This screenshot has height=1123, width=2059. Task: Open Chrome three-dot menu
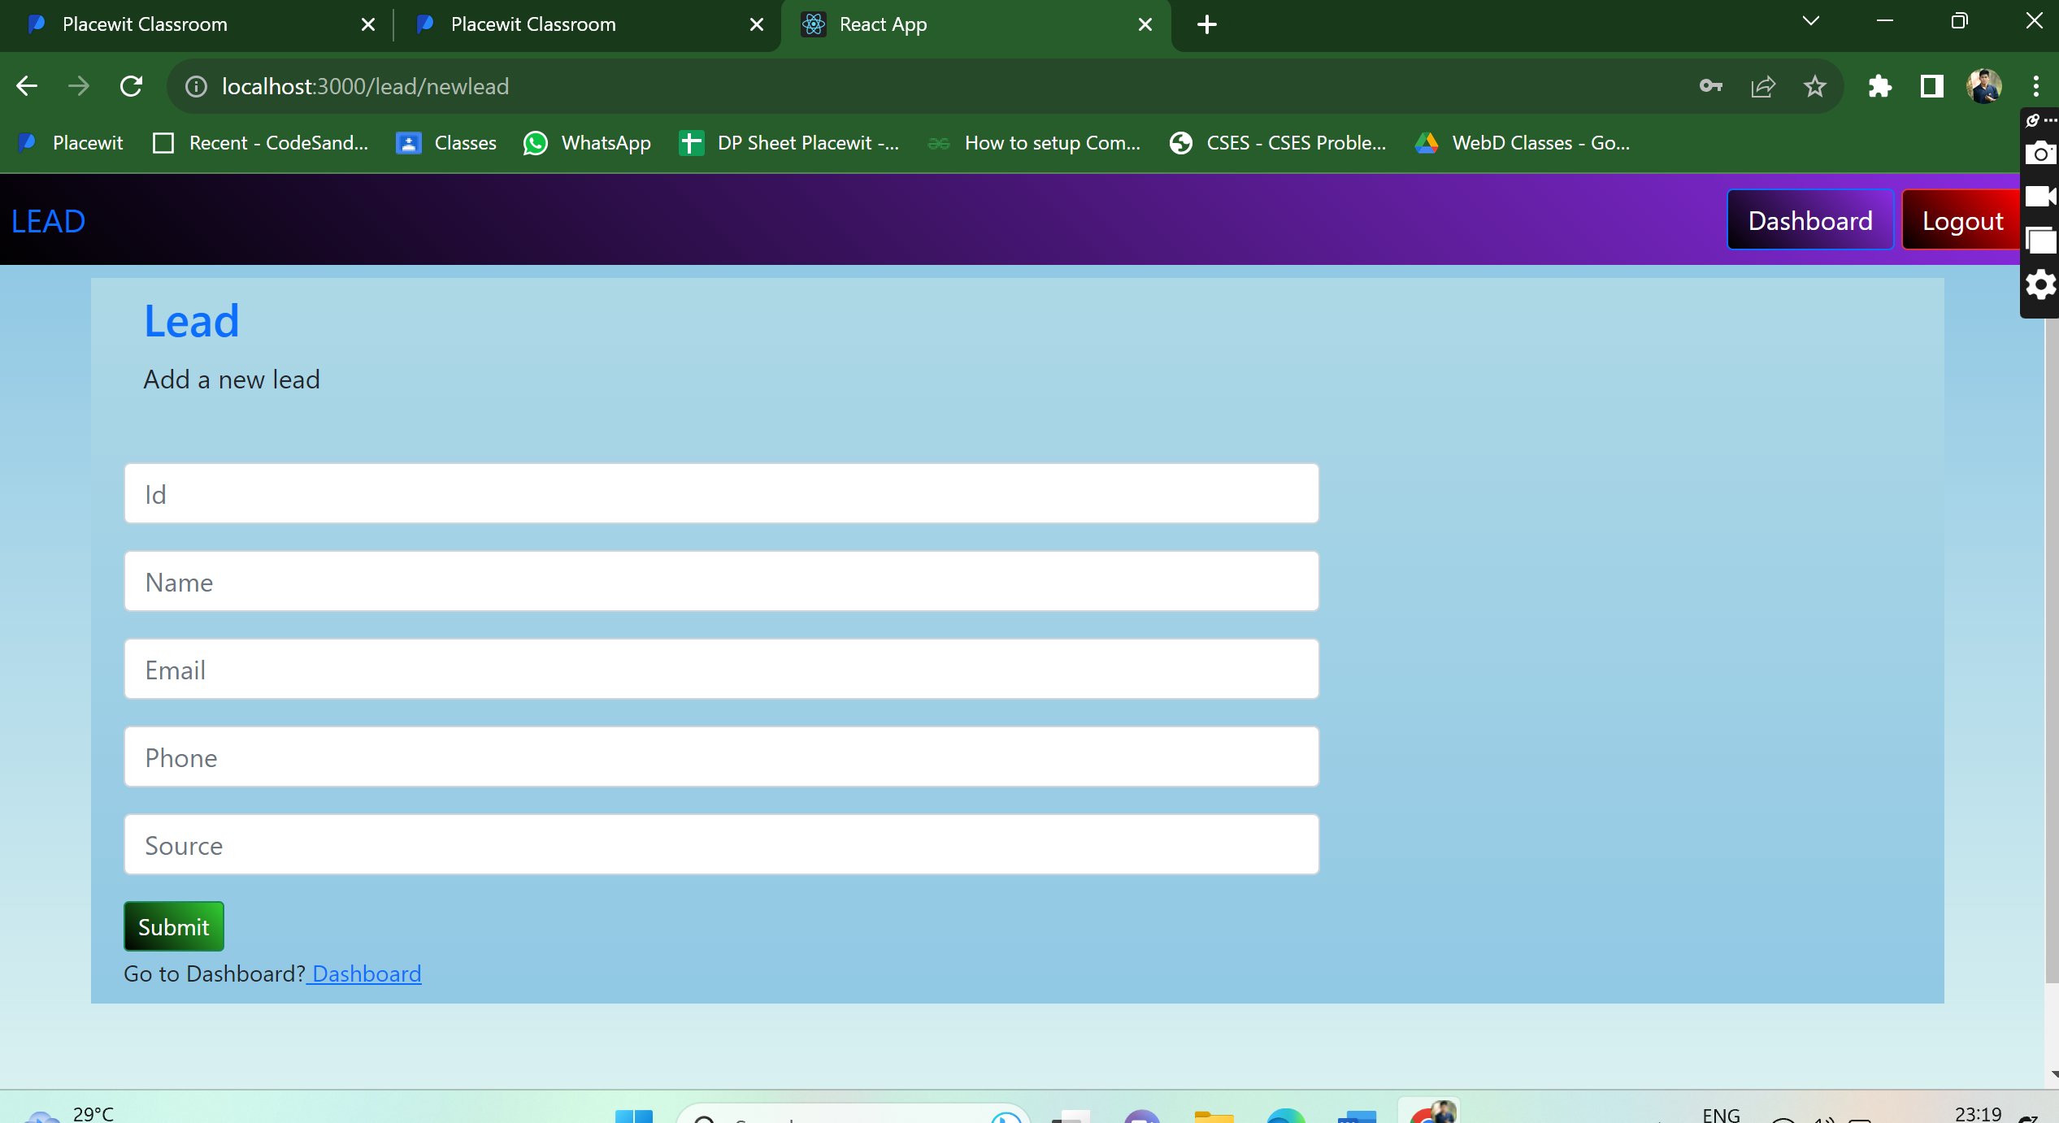pyautogui.click(x=2035, y=86)
